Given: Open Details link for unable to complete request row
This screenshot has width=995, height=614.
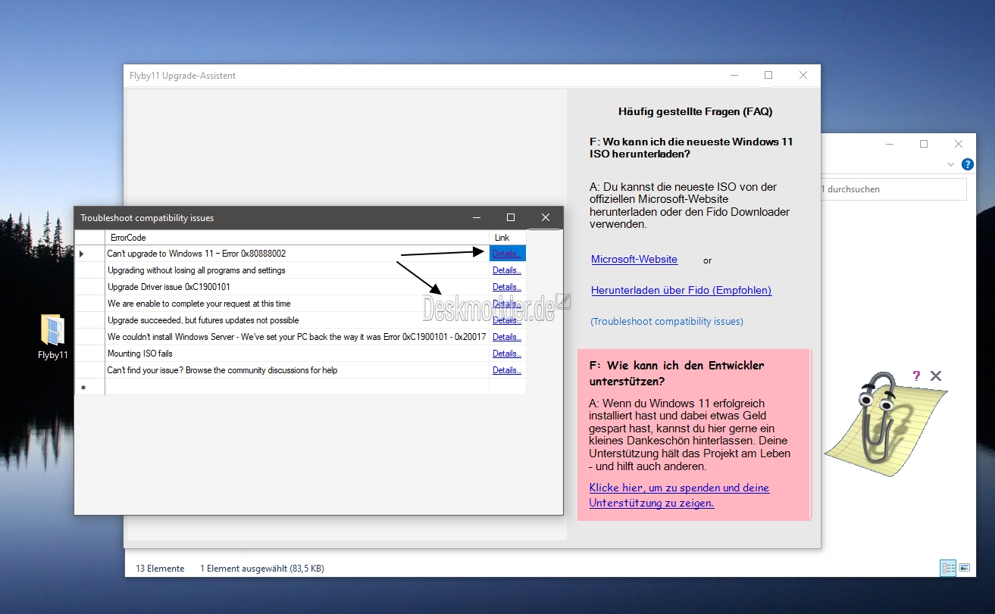Looking at the screenshot, I should click(x=506, y=304).
